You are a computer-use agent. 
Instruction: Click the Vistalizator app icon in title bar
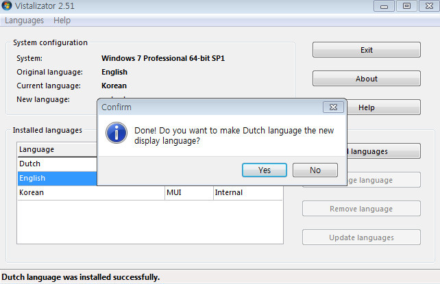[7, 5]
